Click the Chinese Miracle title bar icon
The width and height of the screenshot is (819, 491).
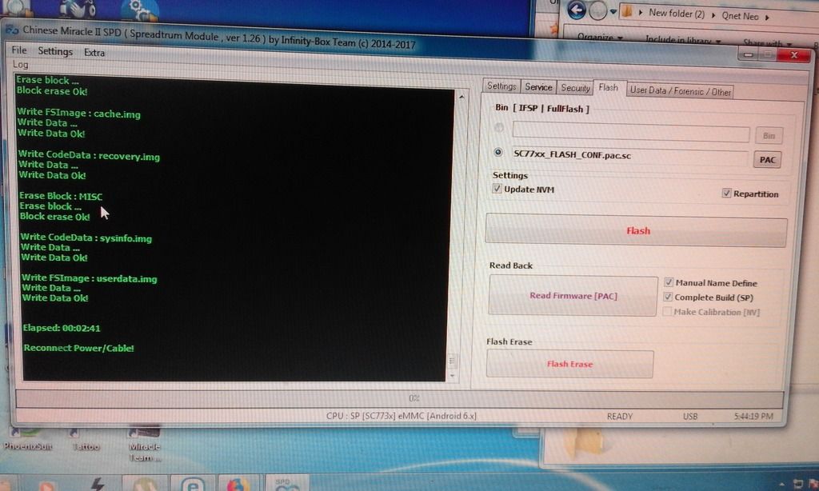(x=12, y=30)
